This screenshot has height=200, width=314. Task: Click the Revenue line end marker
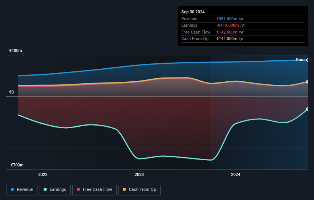[x=307, y=60]
